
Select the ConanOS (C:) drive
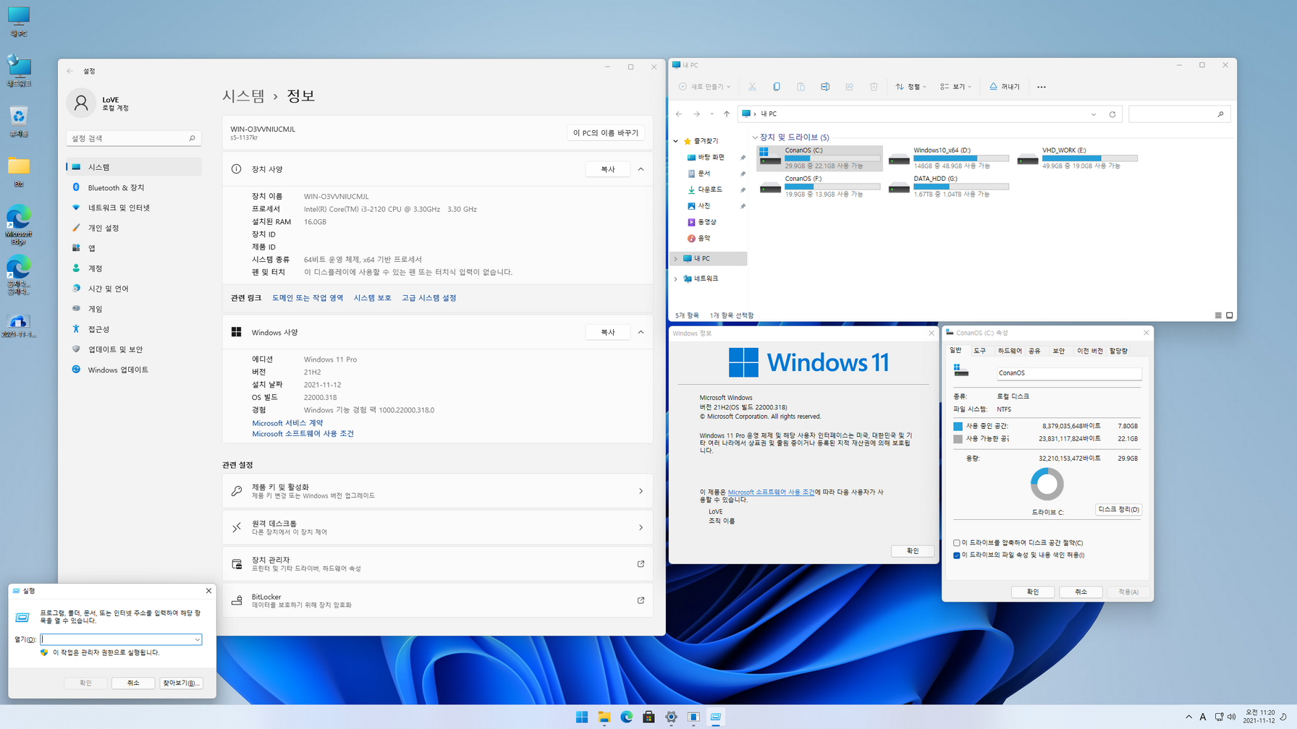click(819, 158)
